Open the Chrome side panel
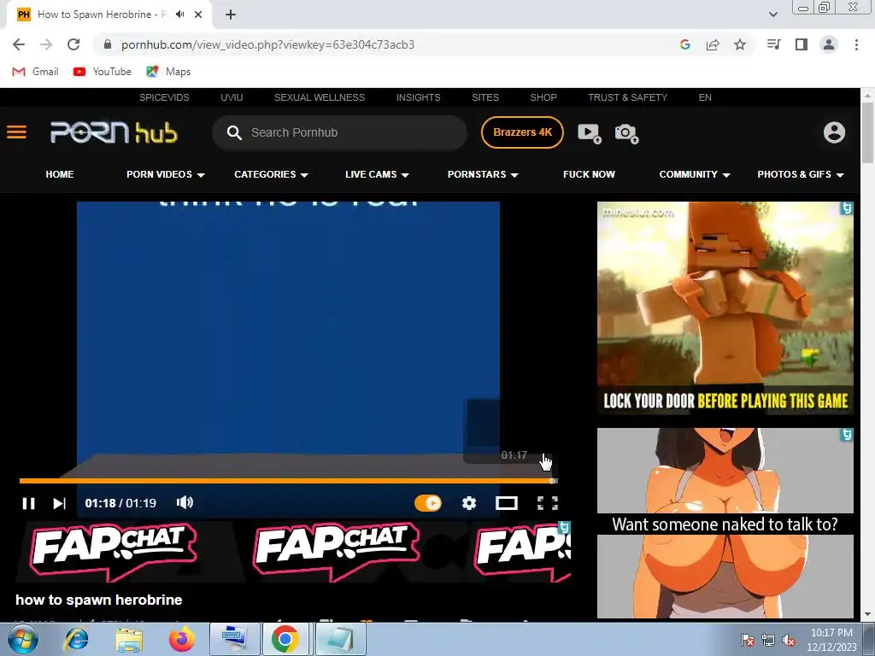Image resolution: width=875 pixels, height=656 pixels. 802,44
